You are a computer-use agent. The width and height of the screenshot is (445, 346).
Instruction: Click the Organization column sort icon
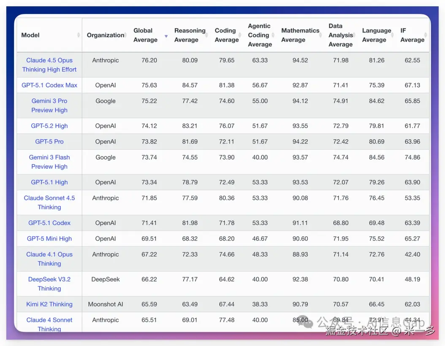tap(125, 35)
